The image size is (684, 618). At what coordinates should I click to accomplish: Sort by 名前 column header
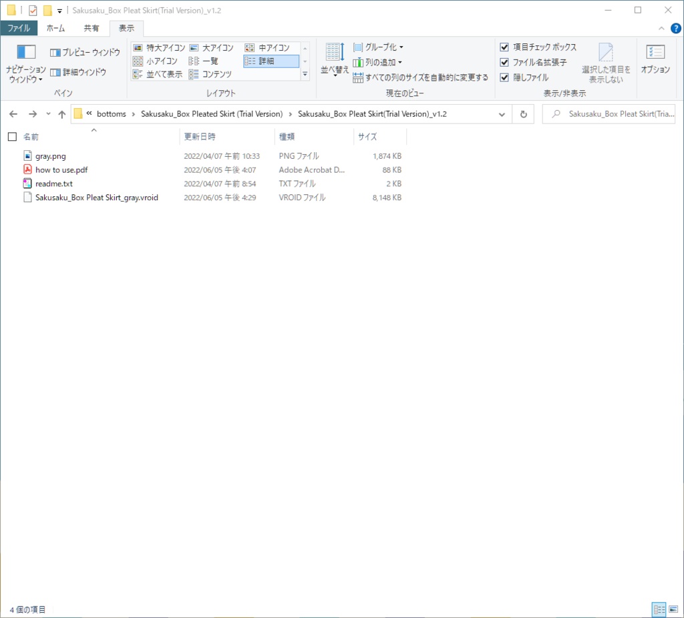click(x=31, y=137)
